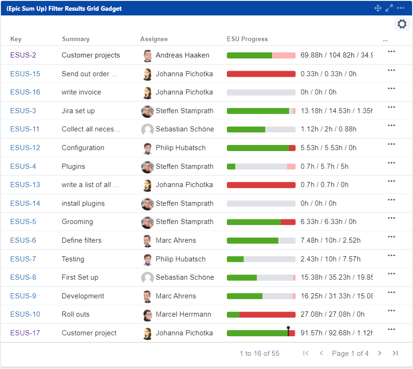Open issue link ESUS-15
Image resolution: width=413 pixels, height=369 pixels.
coord(25,74)
